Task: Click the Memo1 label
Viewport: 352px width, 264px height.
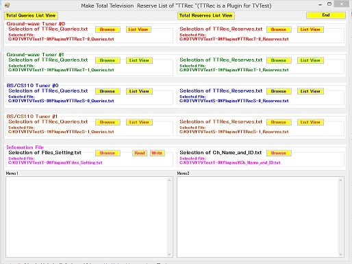Action: pos(12,173)
